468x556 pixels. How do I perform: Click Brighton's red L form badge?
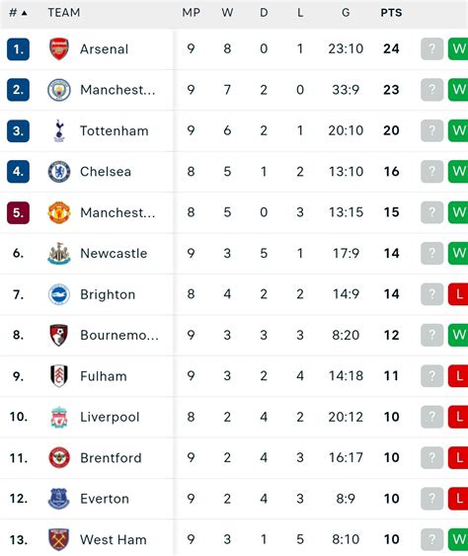[x=458, y=294]
